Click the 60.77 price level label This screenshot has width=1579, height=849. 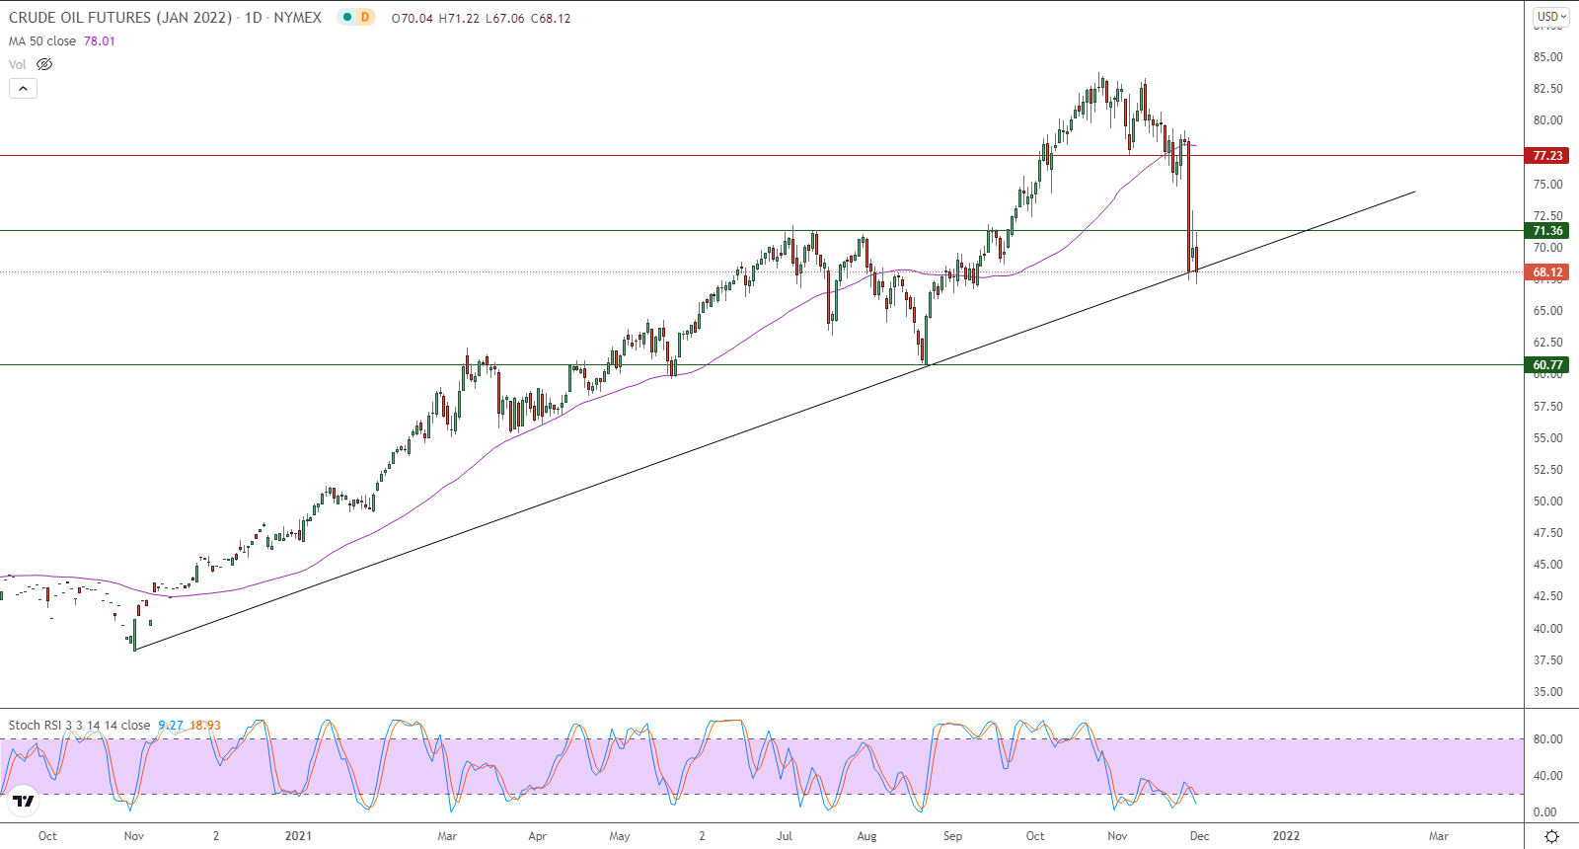tap(1547, 365)
